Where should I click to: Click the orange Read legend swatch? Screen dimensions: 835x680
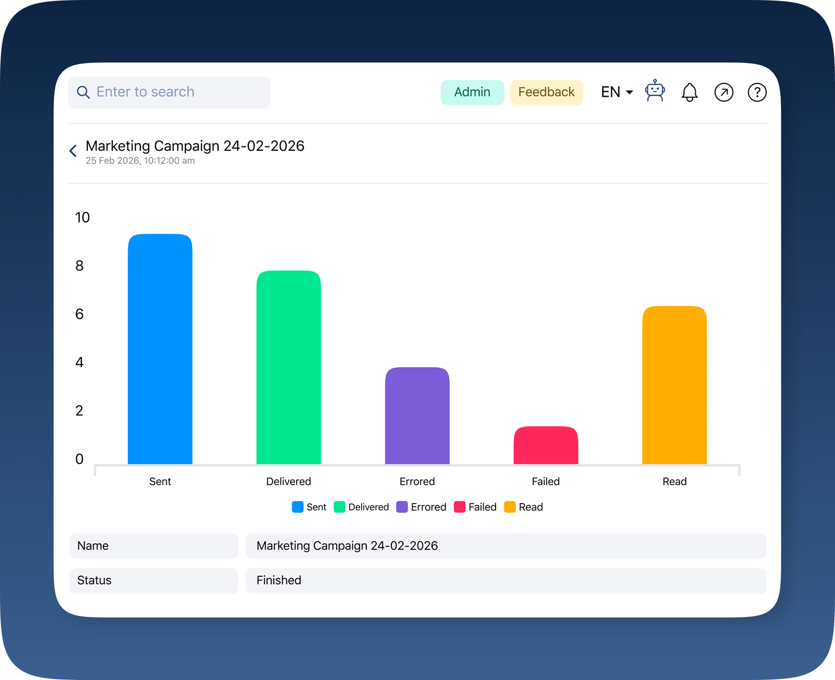click(x=509, y=507)
